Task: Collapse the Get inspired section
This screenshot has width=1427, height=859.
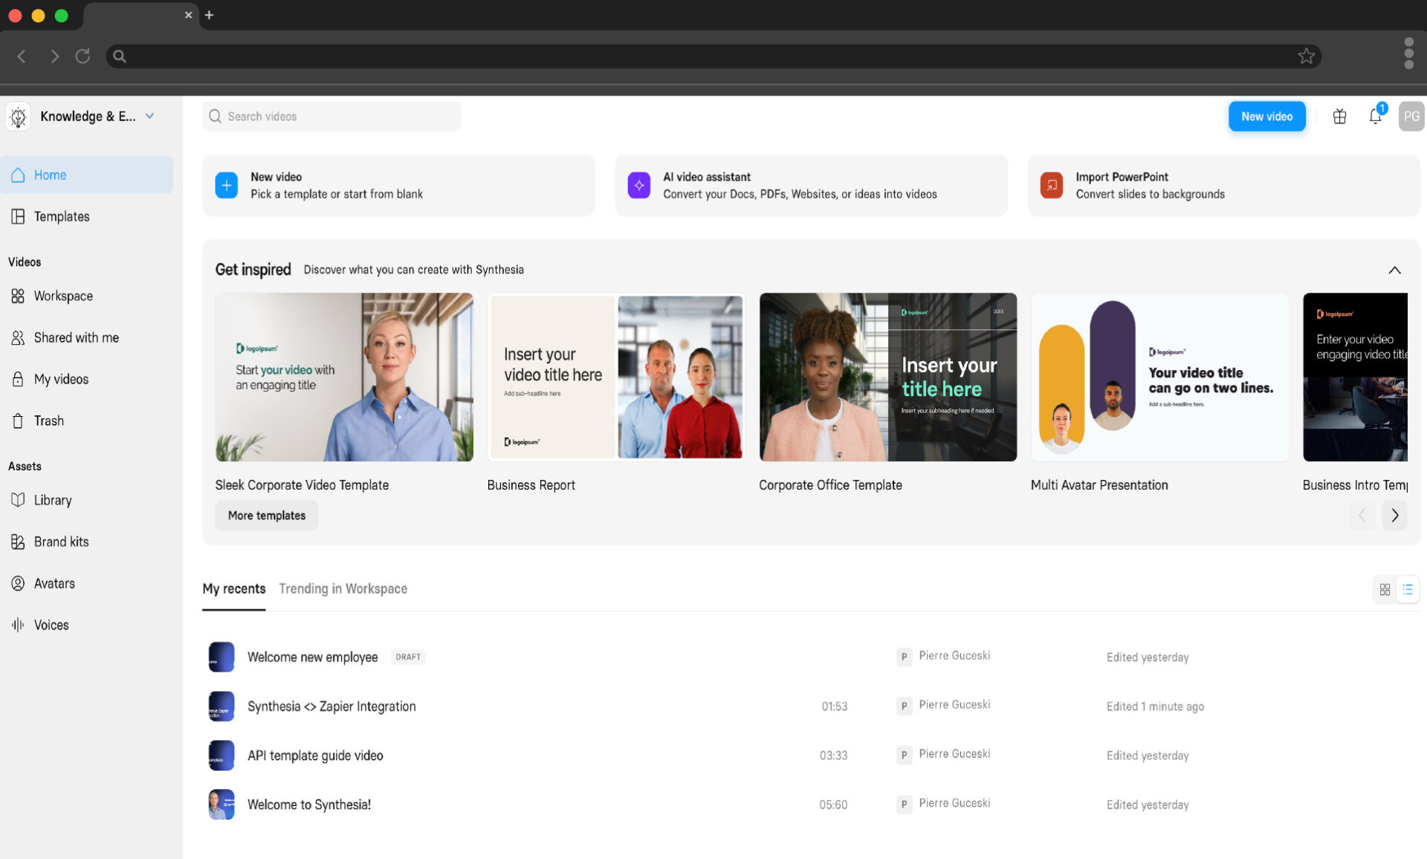Action: point(1394,270)
